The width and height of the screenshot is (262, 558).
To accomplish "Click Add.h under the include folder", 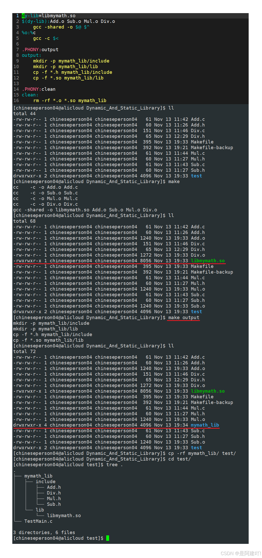I will click(54, 487).
